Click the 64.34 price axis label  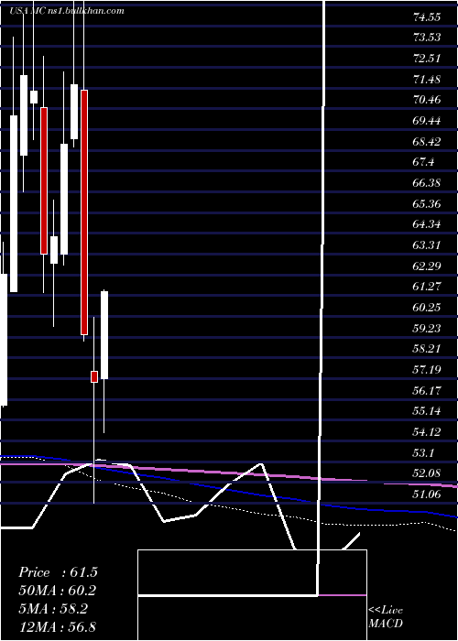point(427,225)
